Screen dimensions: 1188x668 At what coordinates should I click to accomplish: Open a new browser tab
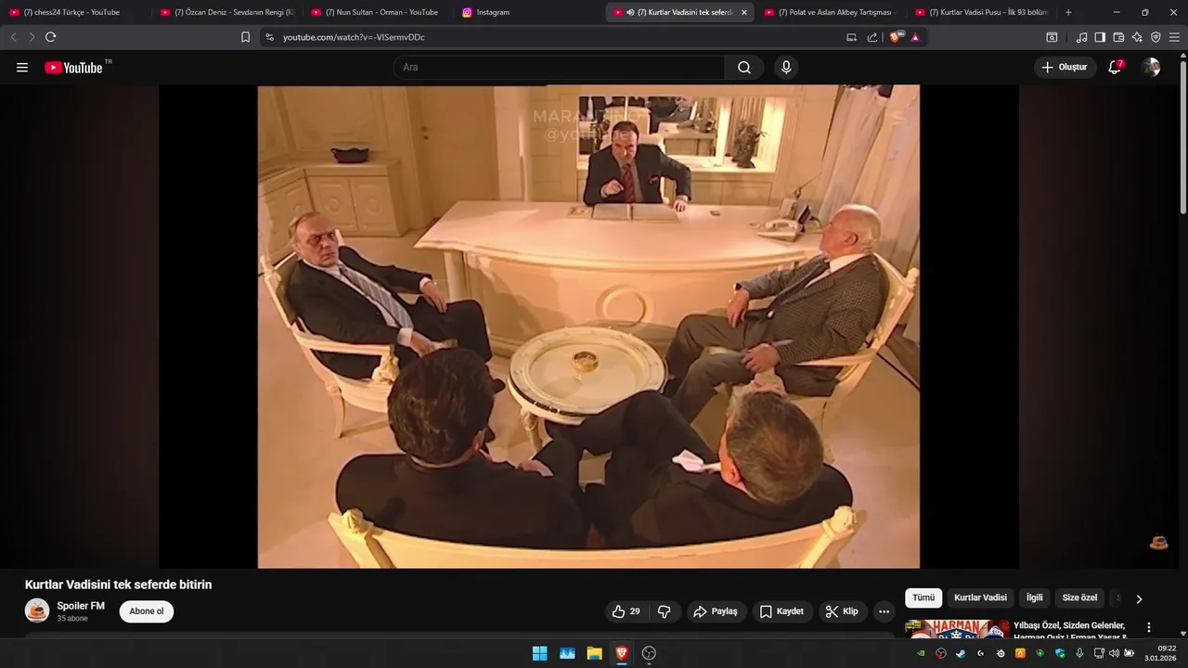tap(1068, 12)
